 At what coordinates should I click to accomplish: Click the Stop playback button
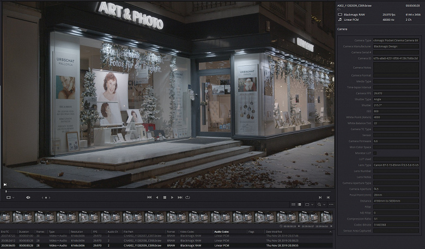click(165, 197)
